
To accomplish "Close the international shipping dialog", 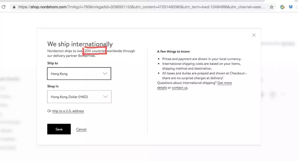I will pyautogui.click(x=254, y=35).
